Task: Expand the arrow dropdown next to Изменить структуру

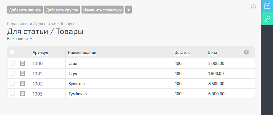Action: coord(129,10)
